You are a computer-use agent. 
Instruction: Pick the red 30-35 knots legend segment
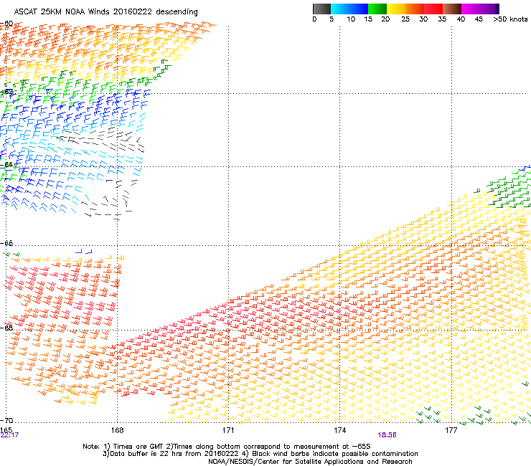(433, 9)
